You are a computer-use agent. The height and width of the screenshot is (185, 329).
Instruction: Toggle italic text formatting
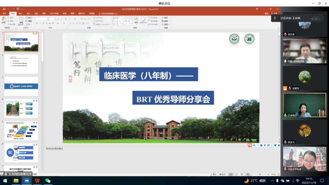[40, 23]
